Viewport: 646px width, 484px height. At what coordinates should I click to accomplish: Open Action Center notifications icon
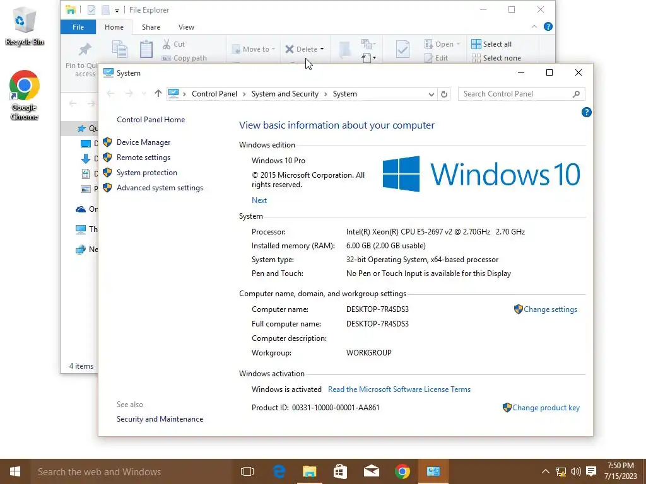[591, 471]
